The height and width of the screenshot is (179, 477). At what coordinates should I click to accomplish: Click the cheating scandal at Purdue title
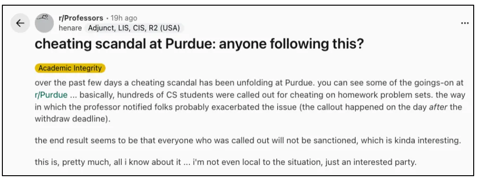(x=199, y=44)
